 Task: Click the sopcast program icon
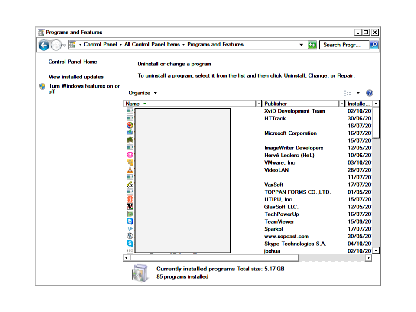coord(130,236)
